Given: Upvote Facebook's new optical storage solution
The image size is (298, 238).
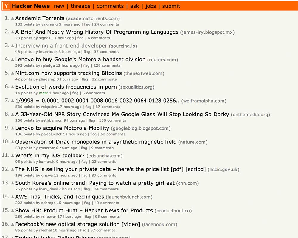Looking at the screenshot, I should coord(13,224).
